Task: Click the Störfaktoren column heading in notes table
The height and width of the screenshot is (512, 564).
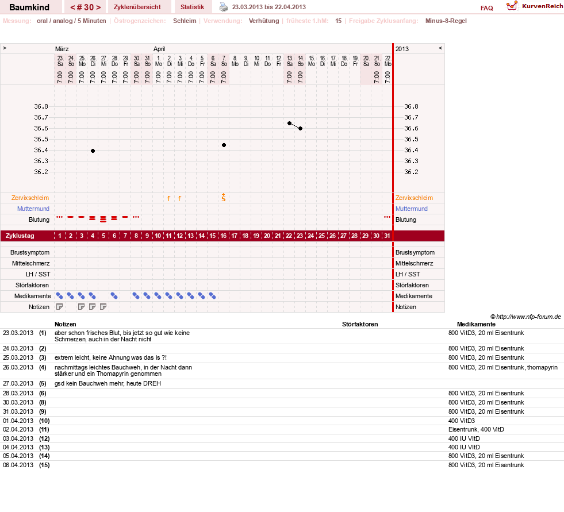Action: (360, 324)
